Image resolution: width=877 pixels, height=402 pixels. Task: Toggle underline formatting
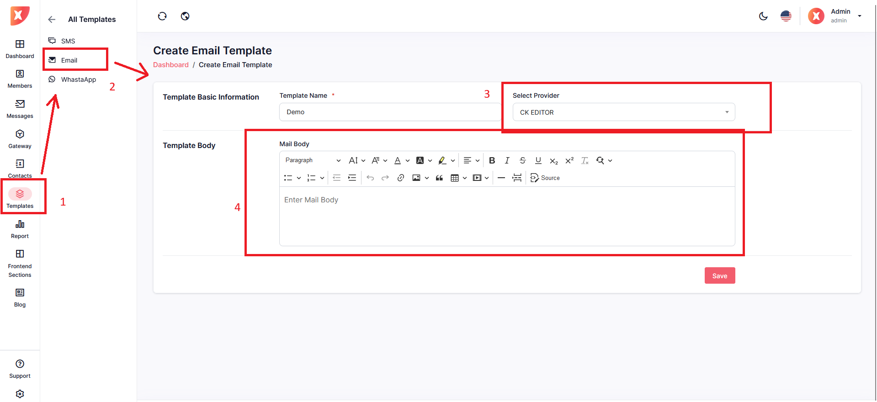(538, 160)
